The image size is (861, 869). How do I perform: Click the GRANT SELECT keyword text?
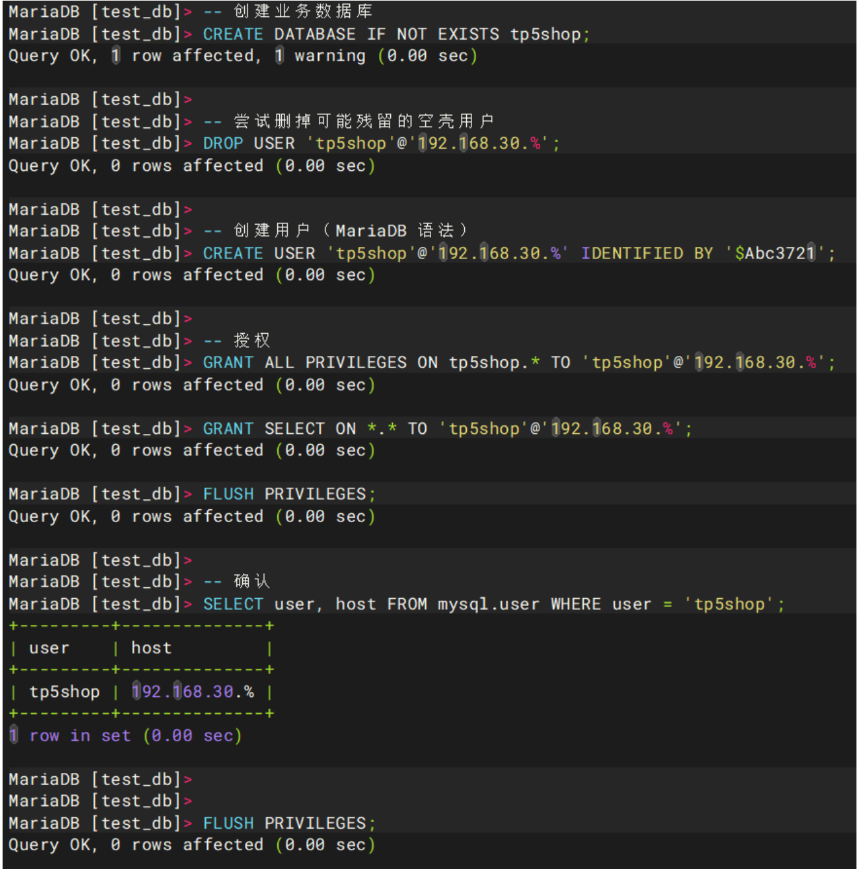(x=264, y=429)
